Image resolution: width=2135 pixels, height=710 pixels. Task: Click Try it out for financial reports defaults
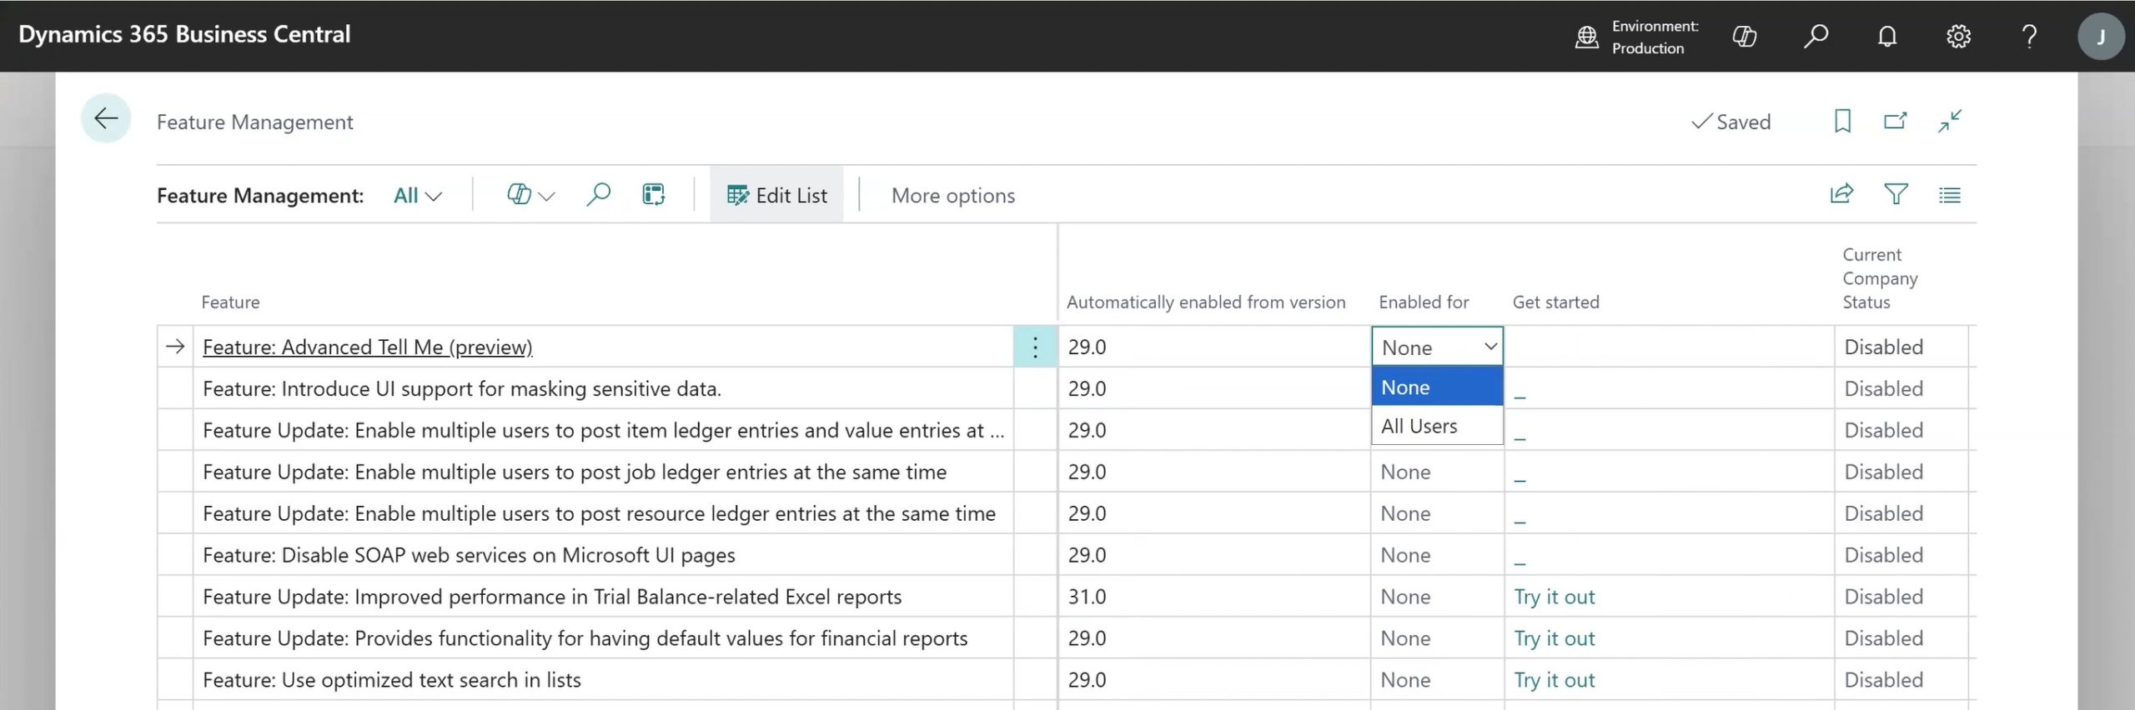(1554, 638)
